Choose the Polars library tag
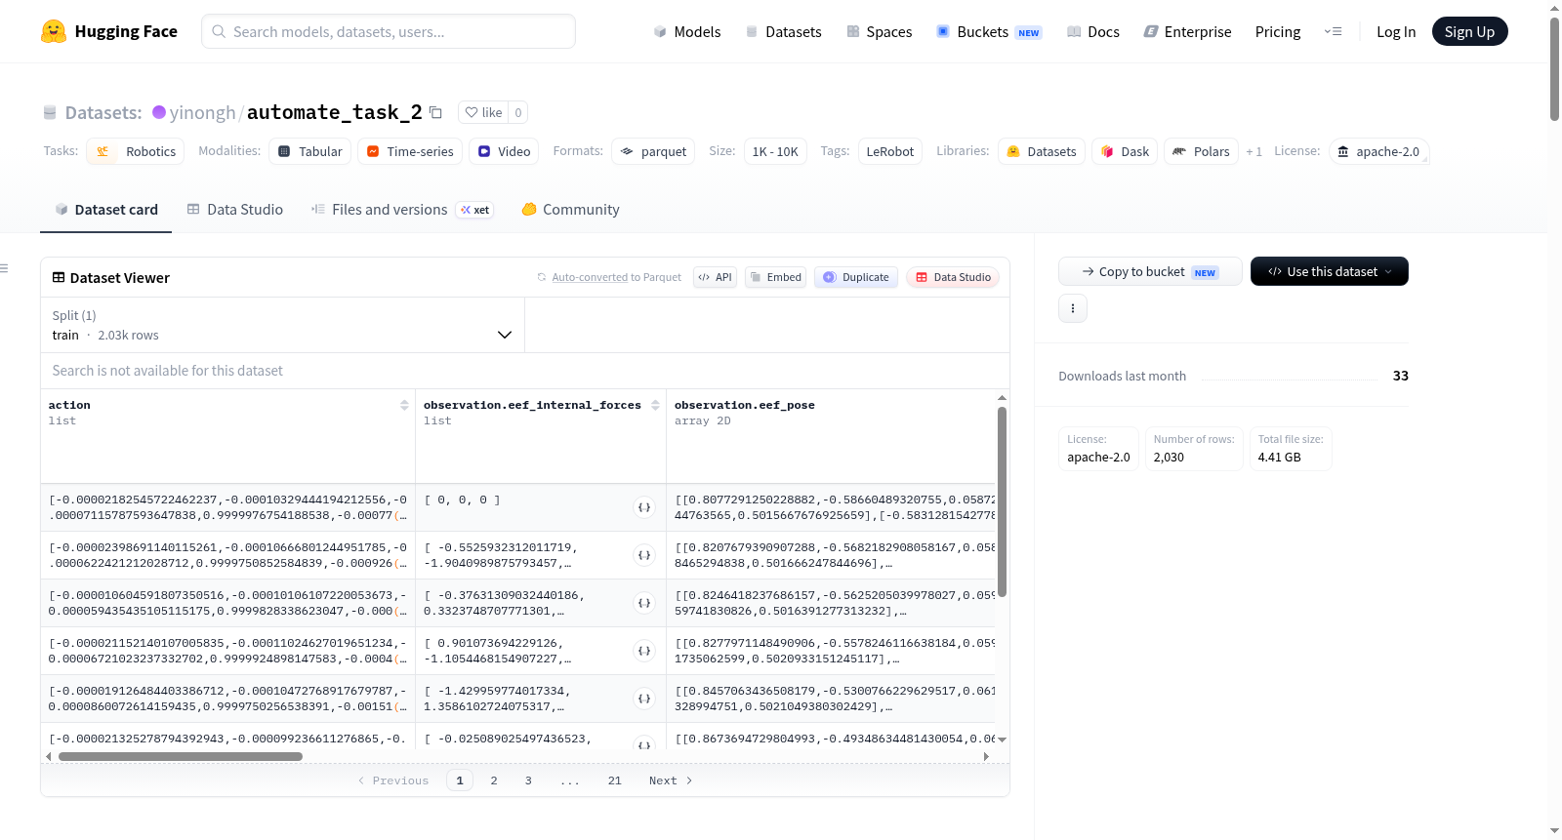The height and width of the screenshot is (840, 1562). (1201, 151)
